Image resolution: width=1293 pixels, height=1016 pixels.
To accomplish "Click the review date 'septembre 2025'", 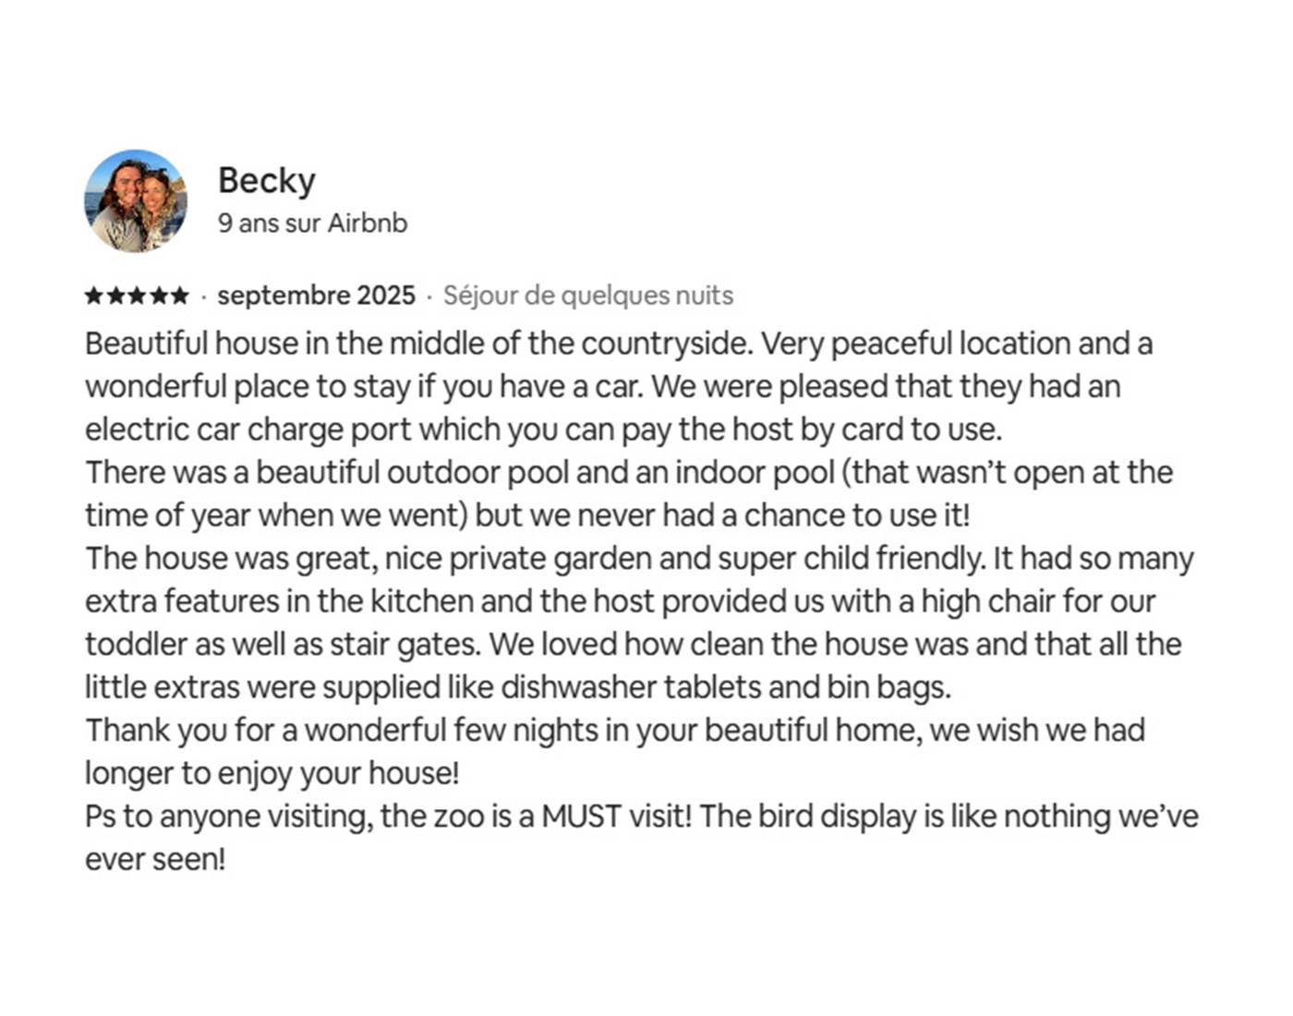I will [x=316, y=296].
